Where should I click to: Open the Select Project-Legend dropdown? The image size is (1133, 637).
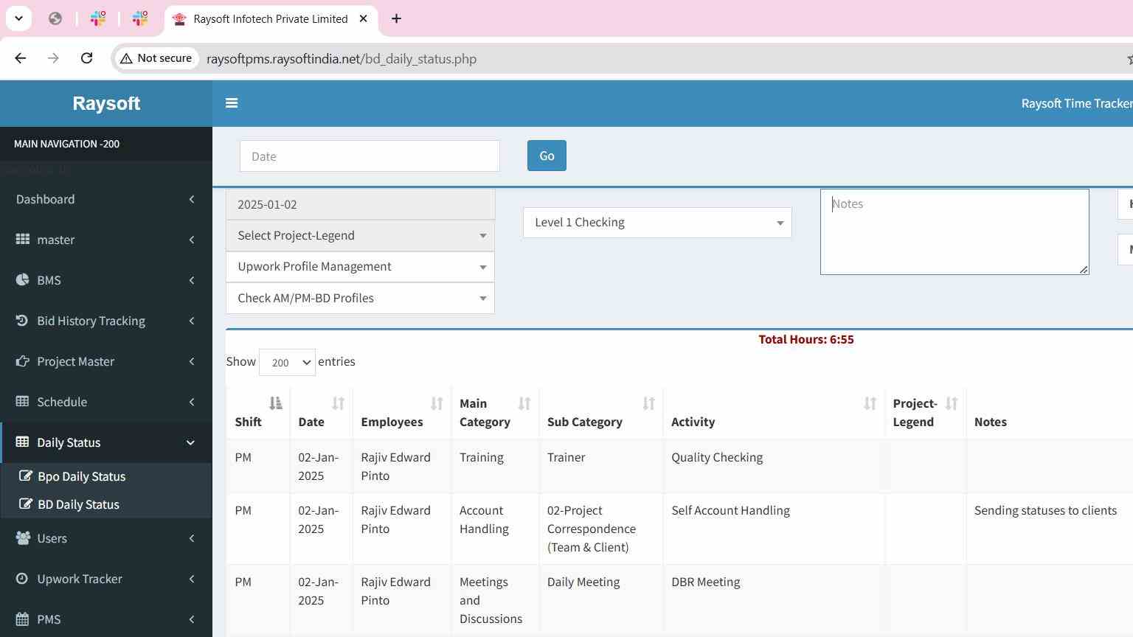click(360, 236)
